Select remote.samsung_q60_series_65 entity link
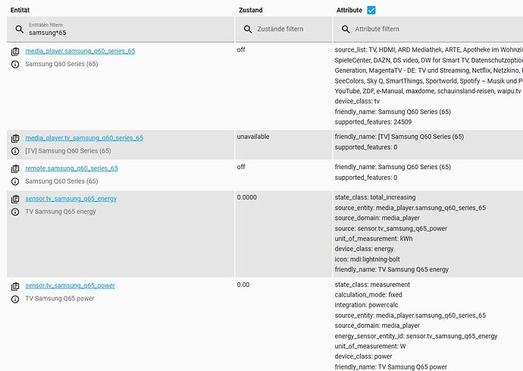Screen dimensions: 523x371 tap(71, 168)
